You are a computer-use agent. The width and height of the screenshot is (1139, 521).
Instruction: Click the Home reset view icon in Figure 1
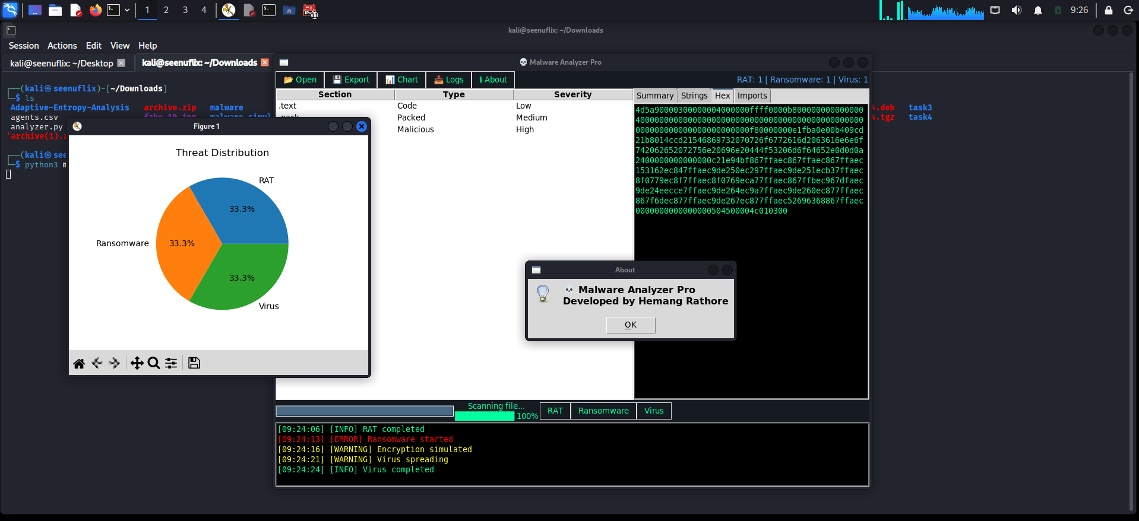point(79,363)
